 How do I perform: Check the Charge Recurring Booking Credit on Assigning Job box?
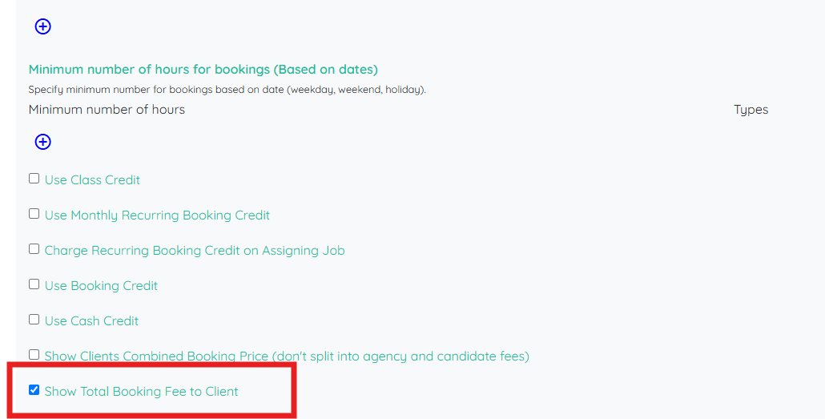pyautogui.click(x=34, y=249)
